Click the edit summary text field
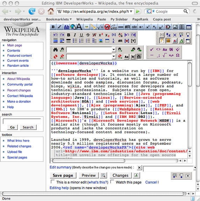This screenshot has height=201, width=200. (x=168, y=168)
